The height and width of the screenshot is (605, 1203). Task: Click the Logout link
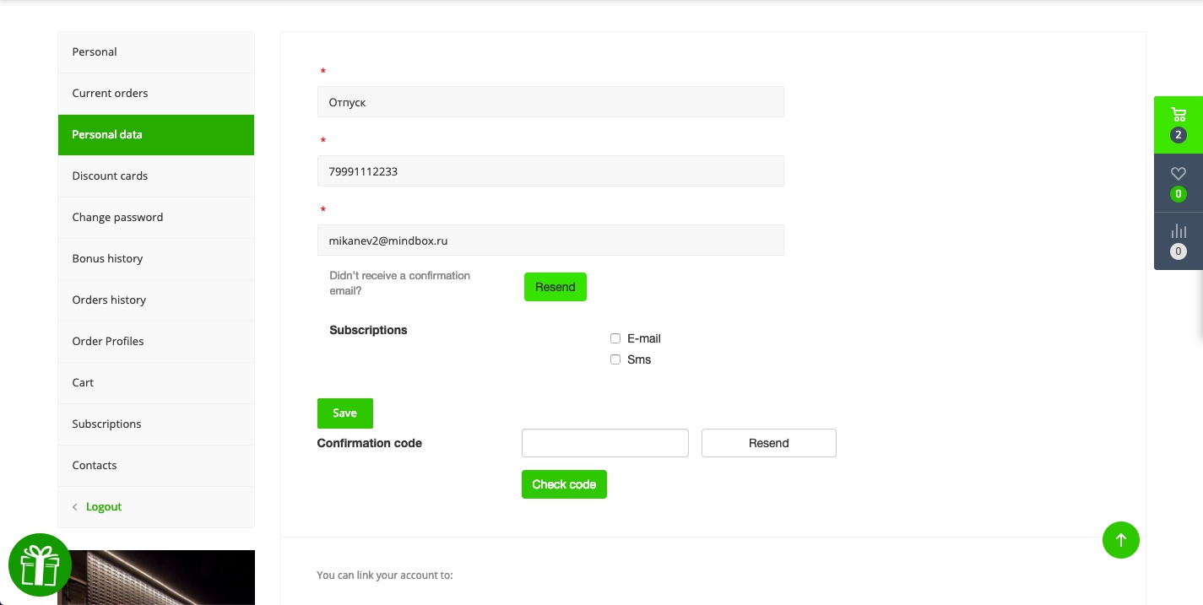click(103, 507)
